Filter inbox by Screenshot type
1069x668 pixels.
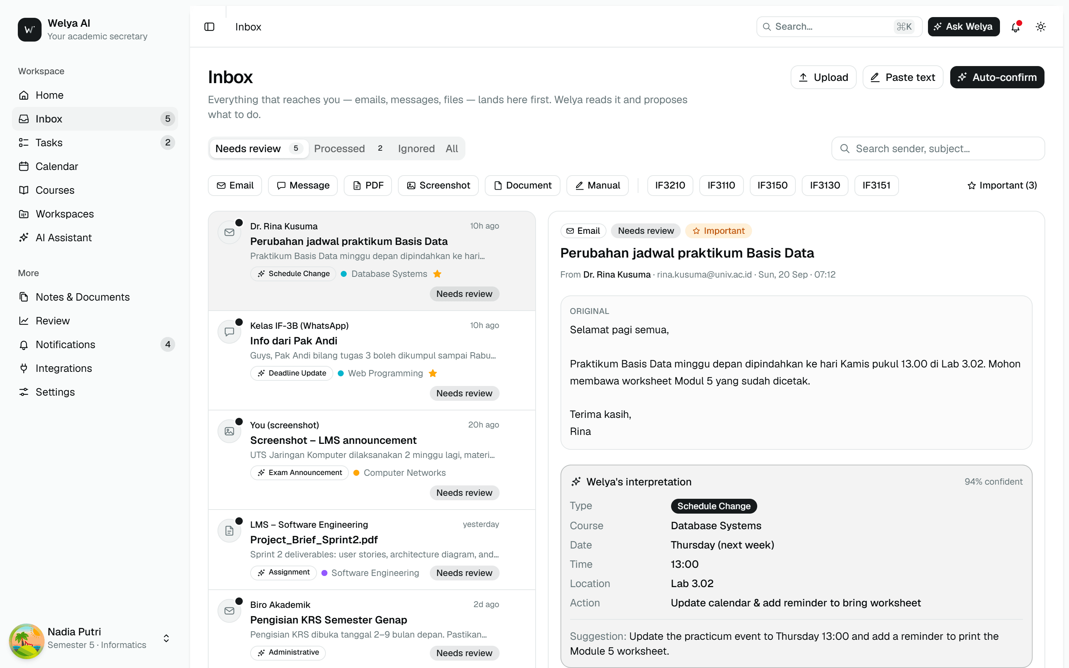438,186
